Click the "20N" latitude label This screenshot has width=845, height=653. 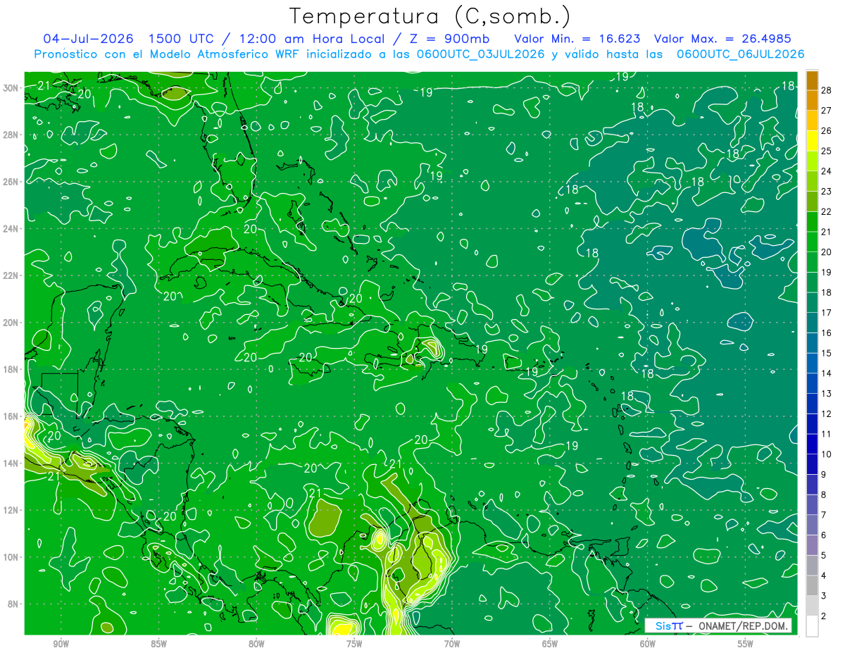[11, 323]
